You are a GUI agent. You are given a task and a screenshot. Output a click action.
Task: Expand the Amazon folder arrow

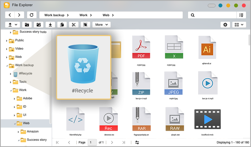(x=18, y=132)
